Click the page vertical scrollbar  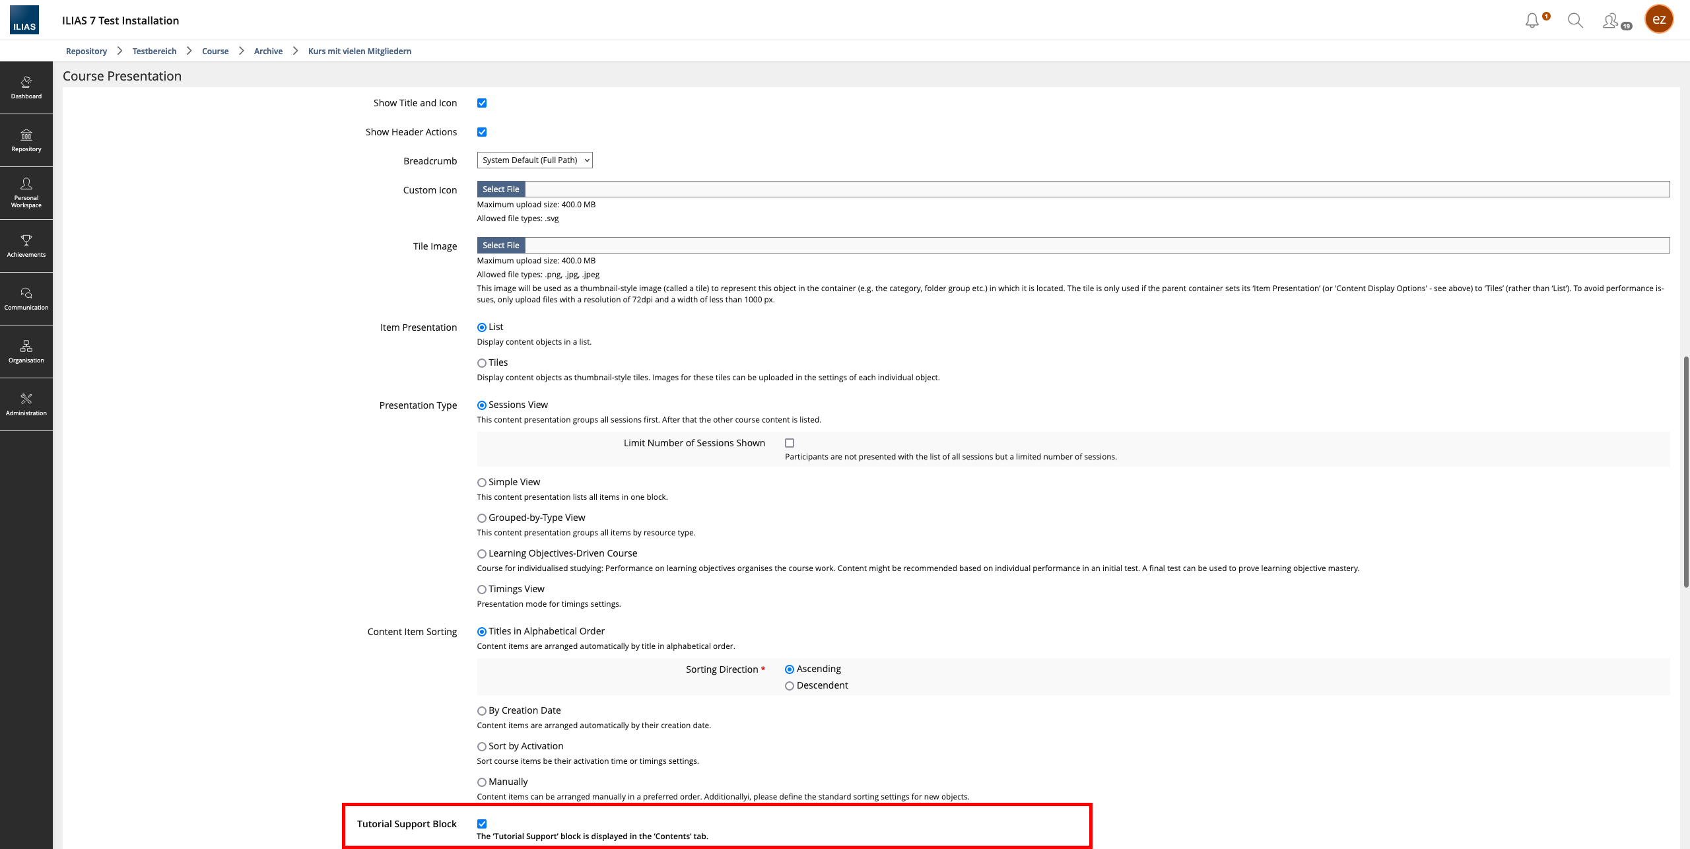click(1685, 471)
